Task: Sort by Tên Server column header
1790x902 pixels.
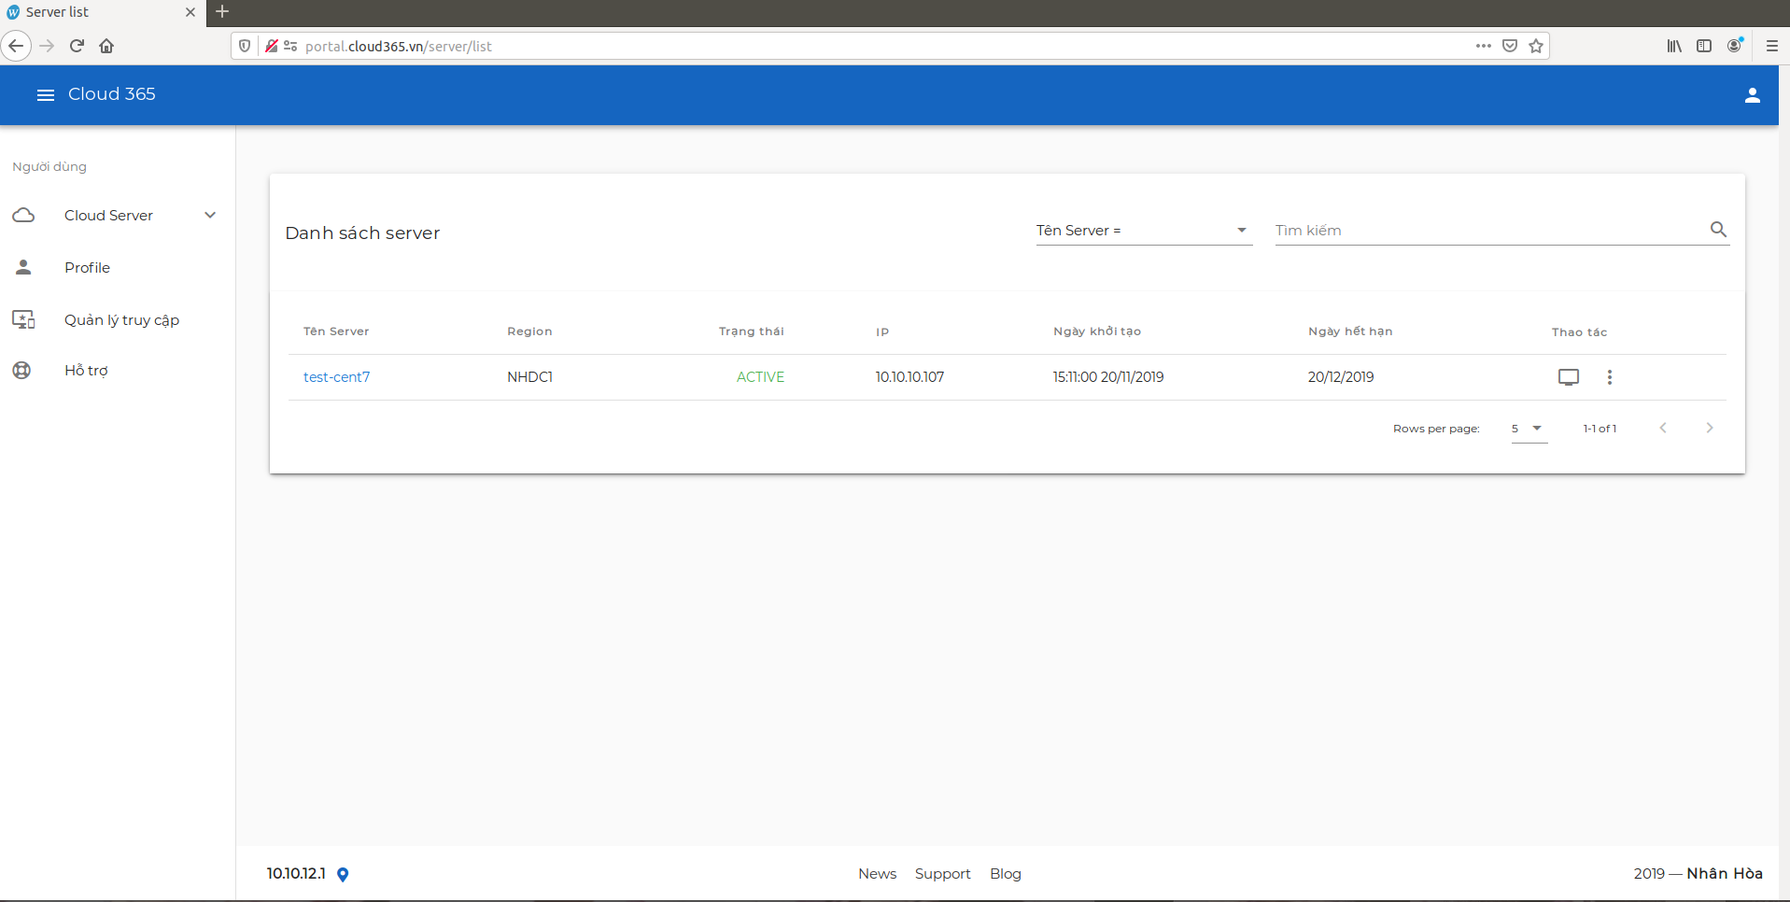Action: (336, 331)
